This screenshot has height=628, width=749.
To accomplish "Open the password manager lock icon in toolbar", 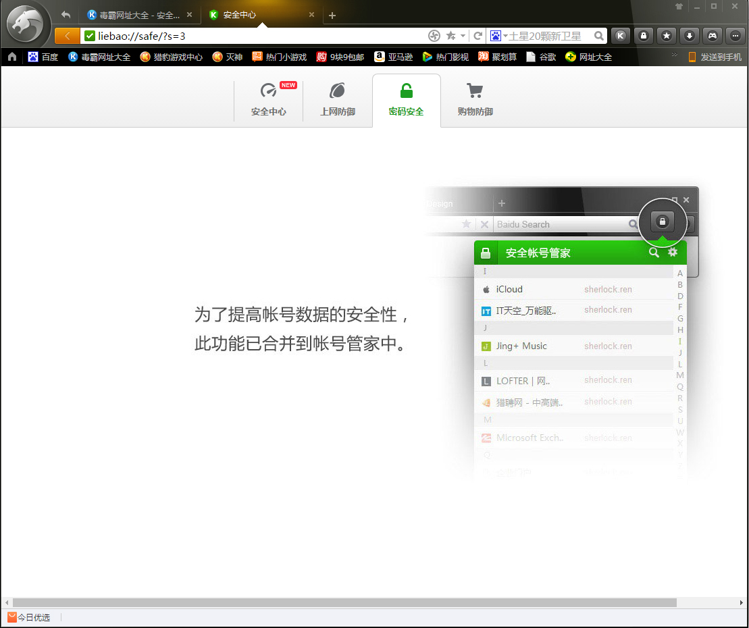I will 644,36.
